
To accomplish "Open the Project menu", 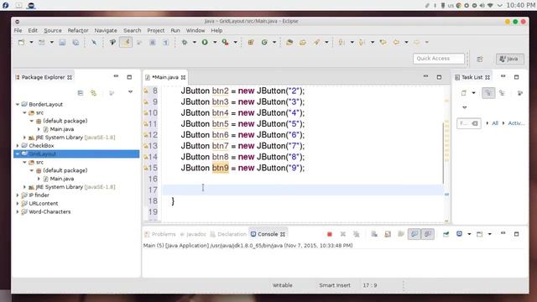I will [156, 30].
